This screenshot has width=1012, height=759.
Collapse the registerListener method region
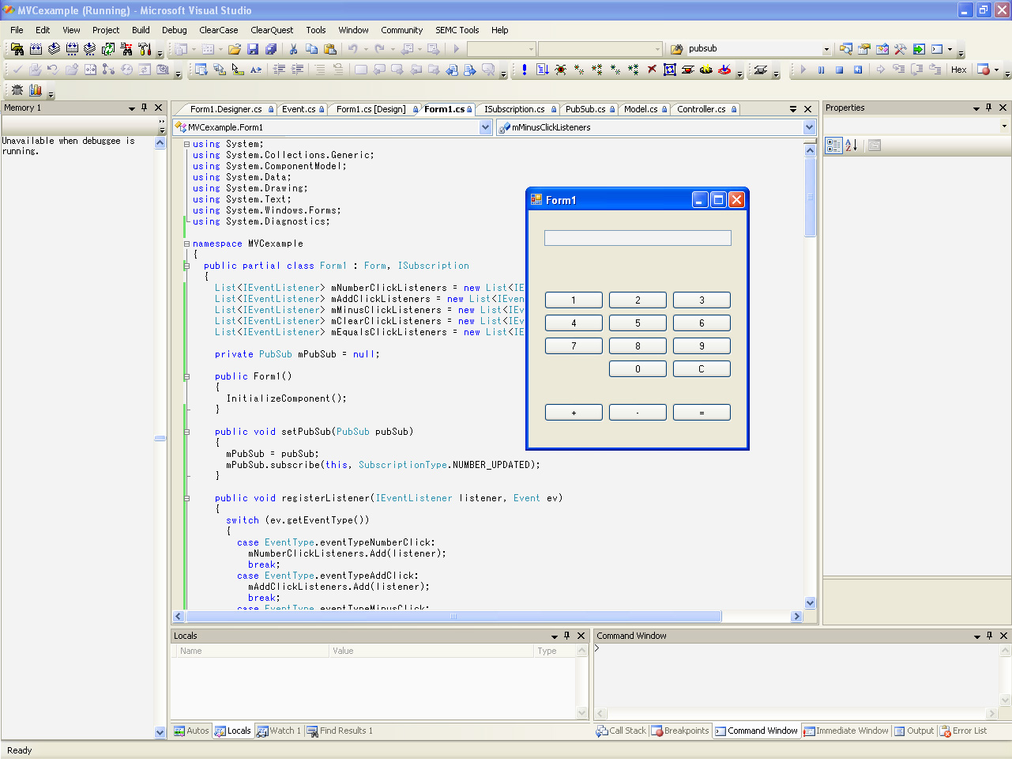(x=187, y=498)
